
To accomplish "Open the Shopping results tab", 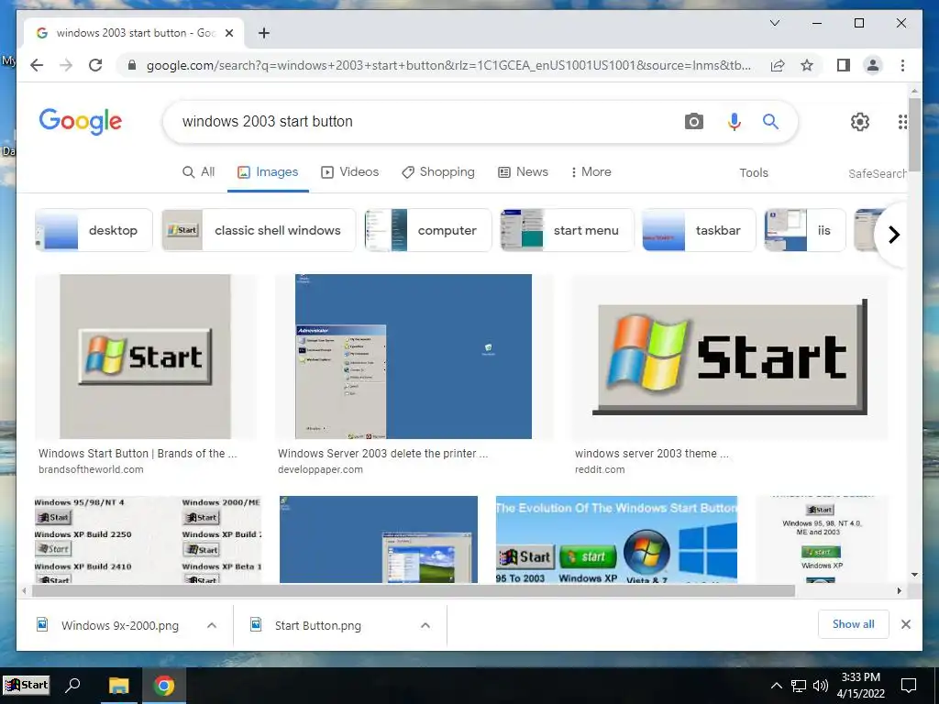I will tap(437, 171).
